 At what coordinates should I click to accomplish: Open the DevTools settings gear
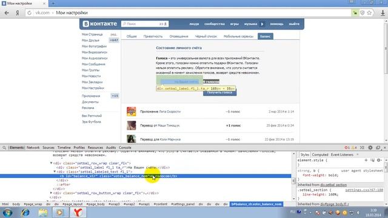point(370,148)
